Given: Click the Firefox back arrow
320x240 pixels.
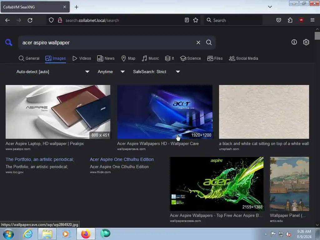Looking at the screenshot, I should [7, 20].
